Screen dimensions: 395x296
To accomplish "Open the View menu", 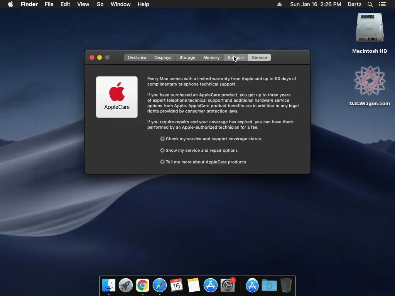I will point(83,4).
